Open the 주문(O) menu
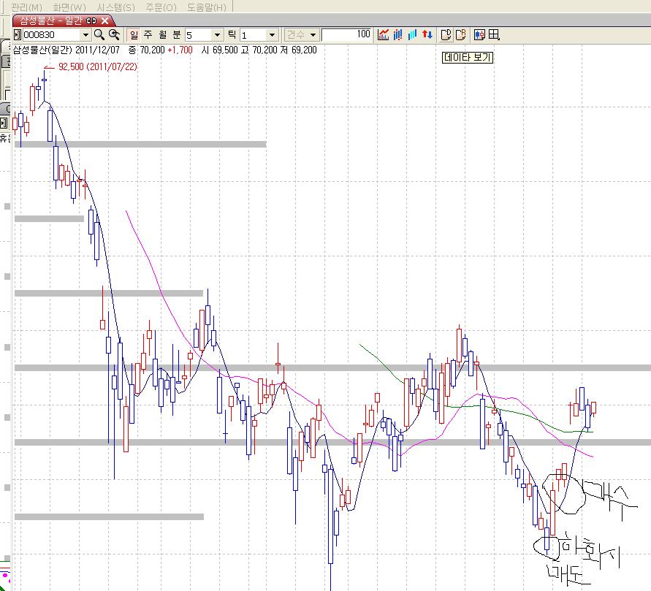Viewport: 651px width, 591px height. [161, 7]
